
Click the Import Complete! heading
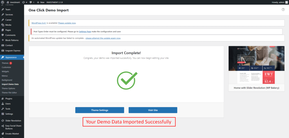point(126,53)
